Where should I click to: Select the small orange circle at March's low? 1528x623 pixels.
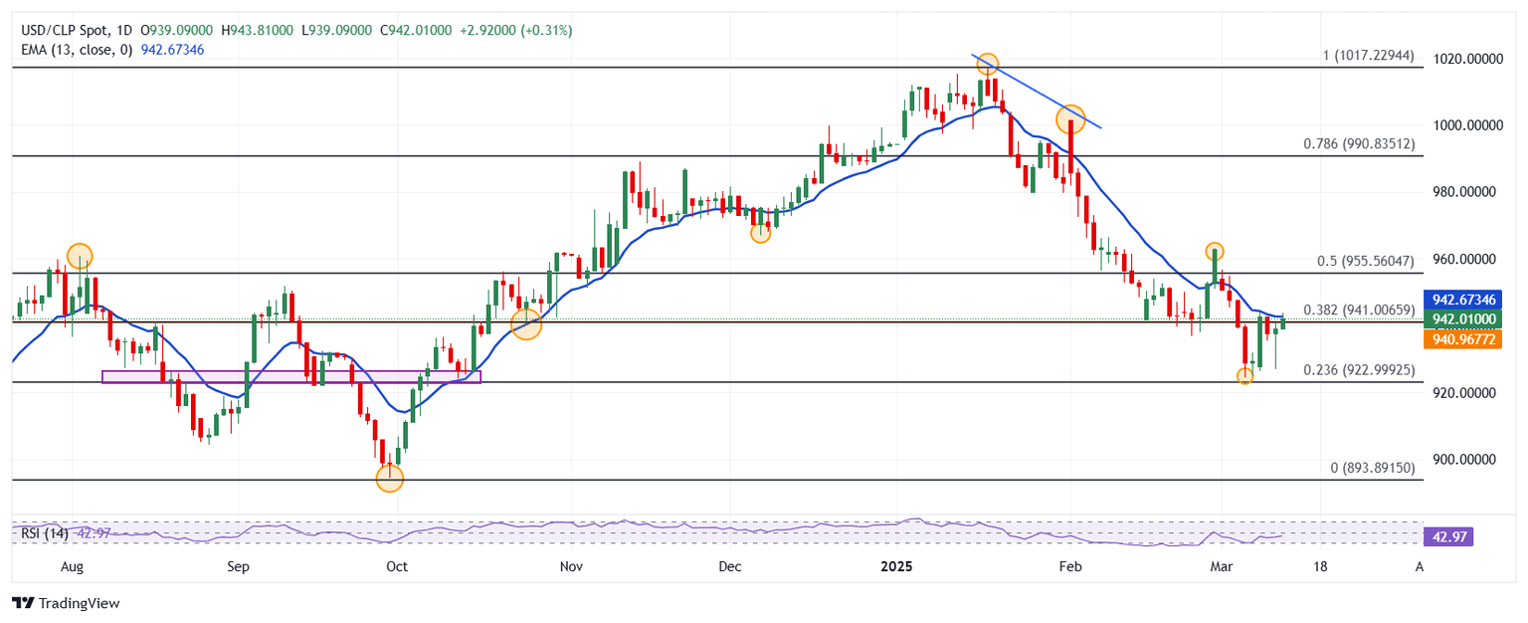(1244, 375)
